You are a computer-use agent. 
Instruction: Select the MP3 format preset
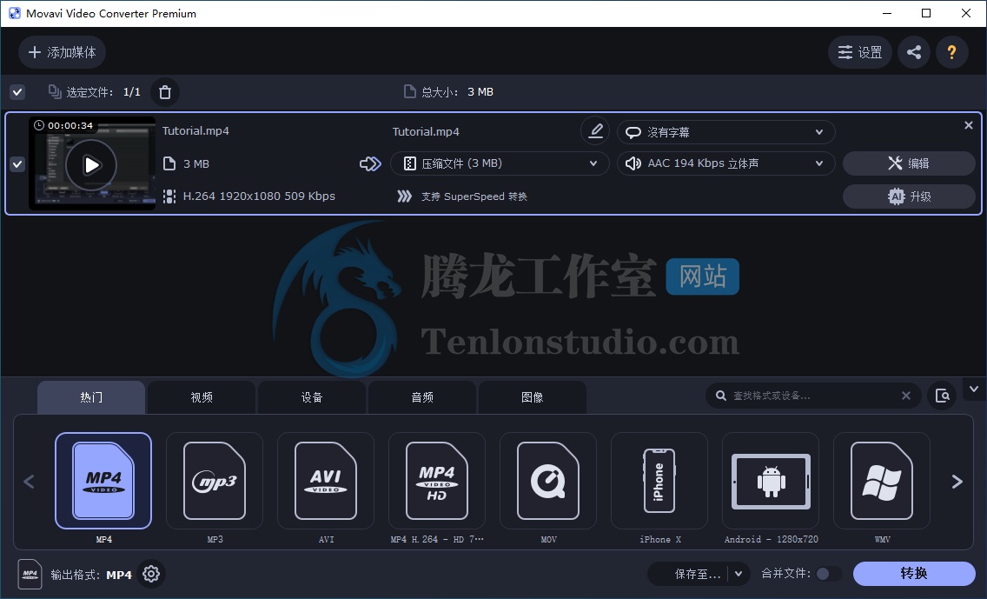click(215, 481)
